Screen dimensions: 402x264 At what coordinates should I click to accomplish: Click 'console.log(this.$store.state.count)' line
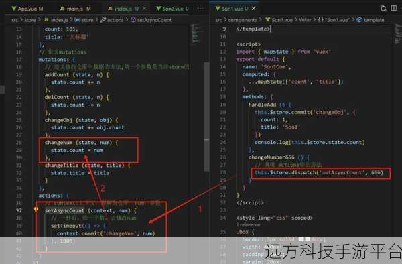click(x=310, y=142)
